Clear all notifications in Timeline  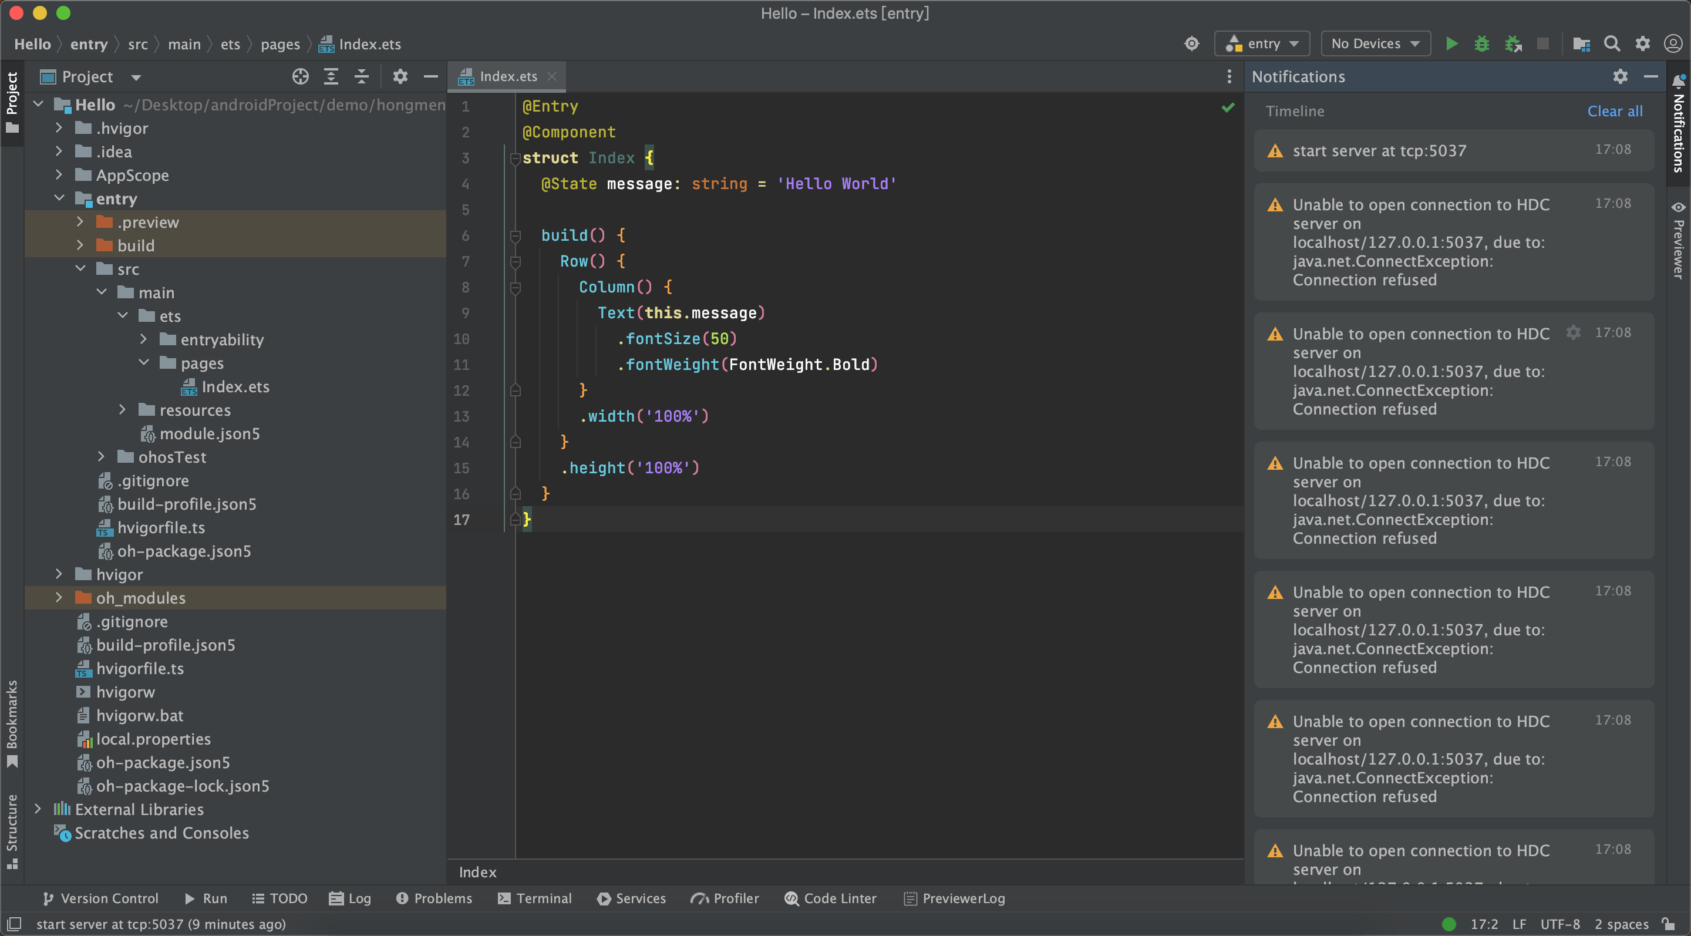point(1614,111)
